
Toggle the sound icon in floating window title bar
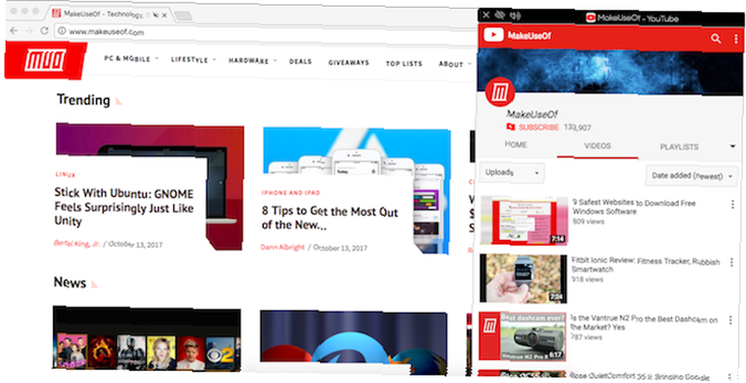pyautogui.click(x=515, y=16)
